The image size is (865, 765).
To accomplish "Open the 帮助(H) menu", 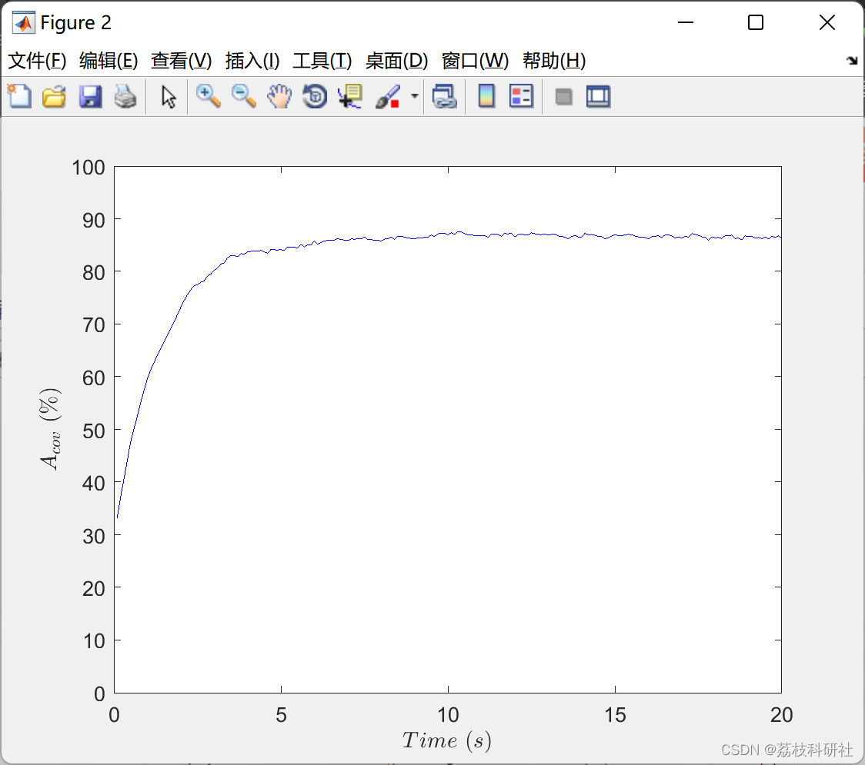I will click(x=554, y=61).
